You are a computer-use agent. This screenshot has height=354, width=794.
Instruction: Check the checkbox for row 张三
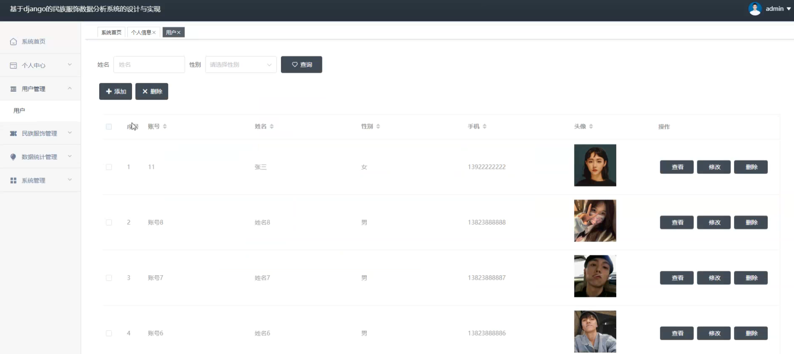click(x=109, y=167)
